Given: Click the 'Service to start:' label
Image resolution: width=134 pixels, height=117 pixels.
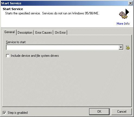Looking at the screenshot, I should tap(16, 42).
